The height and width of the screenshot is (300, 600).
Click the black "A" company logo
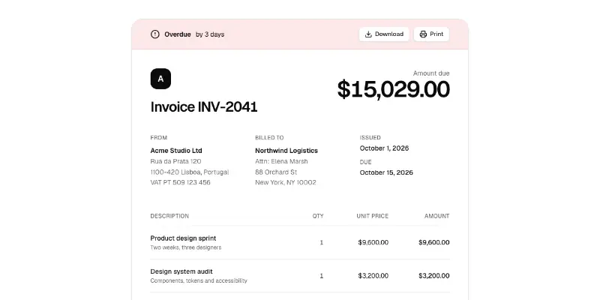pyautogui.click(x=160, y=79)
